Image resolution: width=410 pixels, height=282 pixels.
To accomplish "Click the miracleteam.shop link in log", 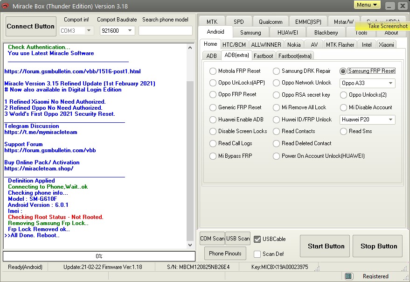I will click(39, 169).
